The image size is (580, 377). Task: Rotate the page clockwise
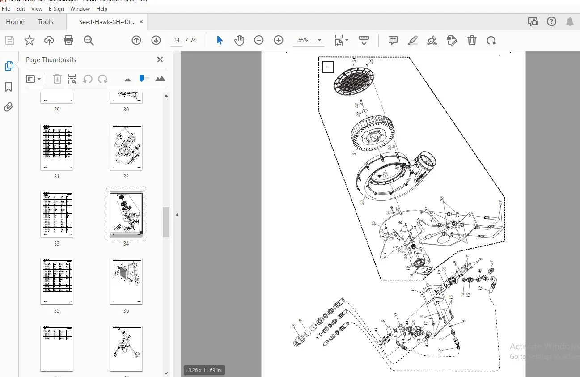coord(491,40)
